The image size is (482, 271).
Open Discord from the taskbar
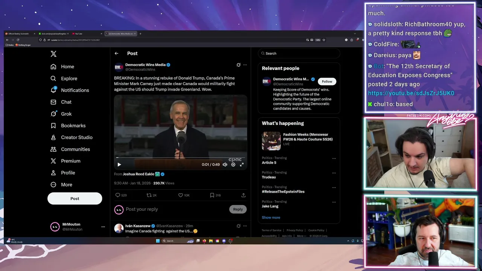(224, 241)
